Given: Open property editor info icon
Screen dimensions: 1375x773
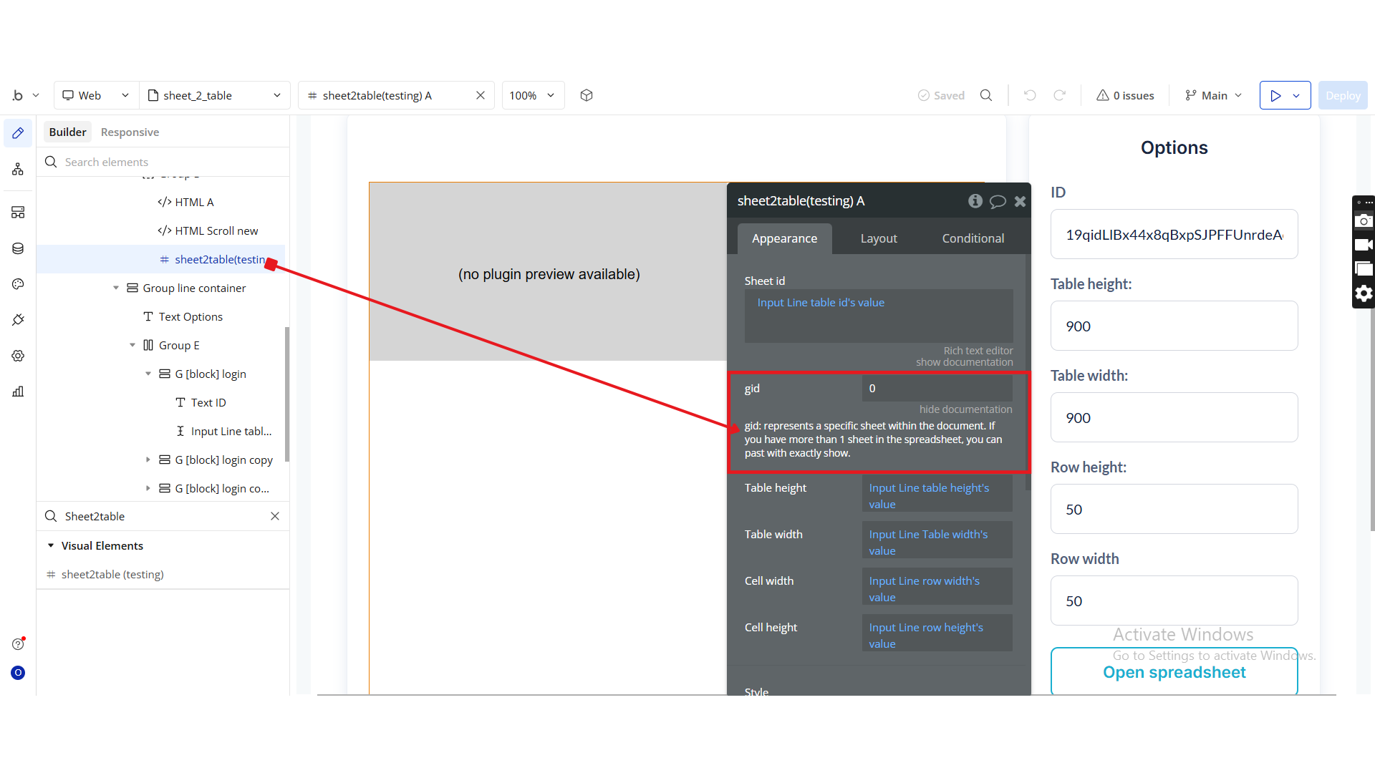Looking at the screenshot, I should pyautogui.click(x=975, y=201).
